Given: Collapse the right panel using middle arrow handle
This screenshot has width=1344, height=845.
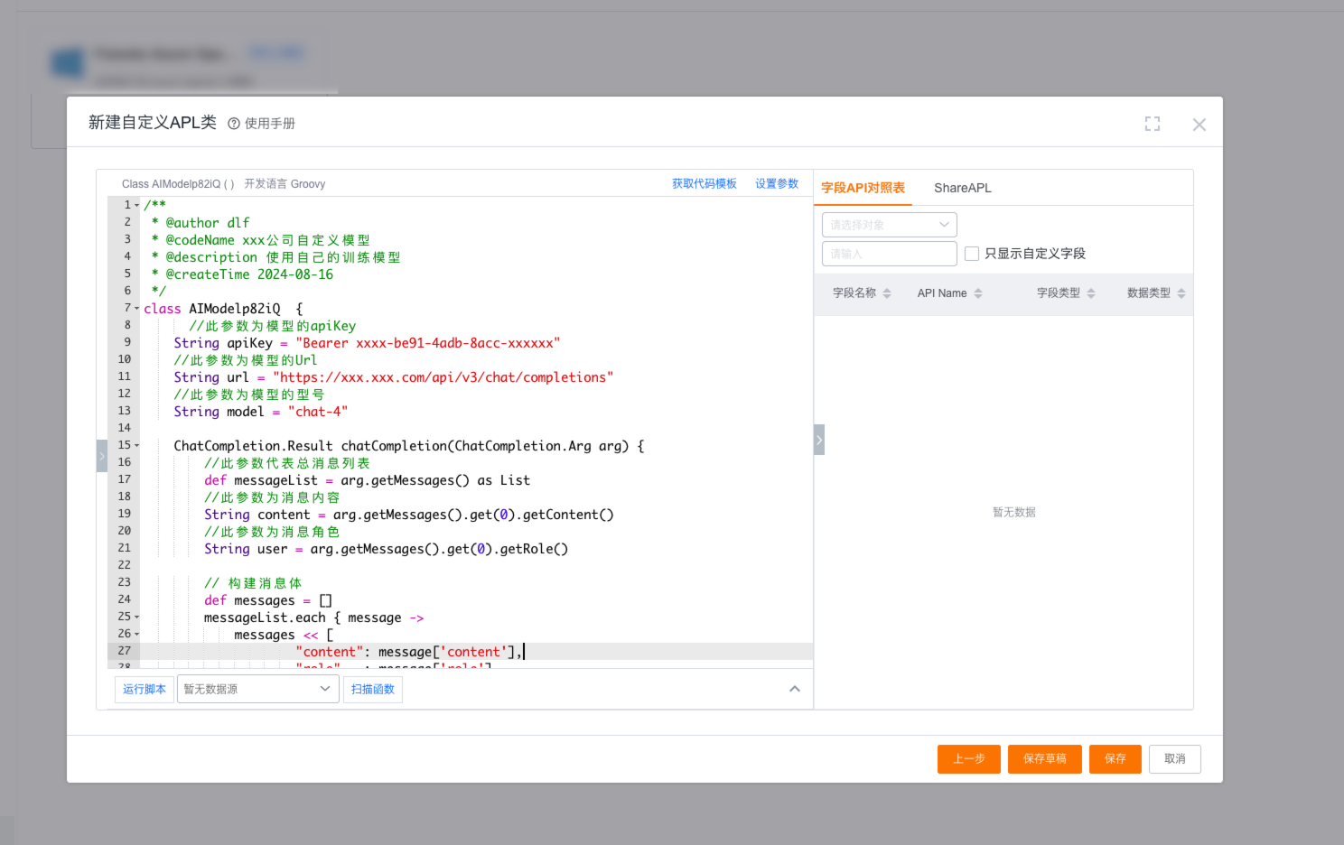Looking at the screenshot, I should tap(819, 440).
